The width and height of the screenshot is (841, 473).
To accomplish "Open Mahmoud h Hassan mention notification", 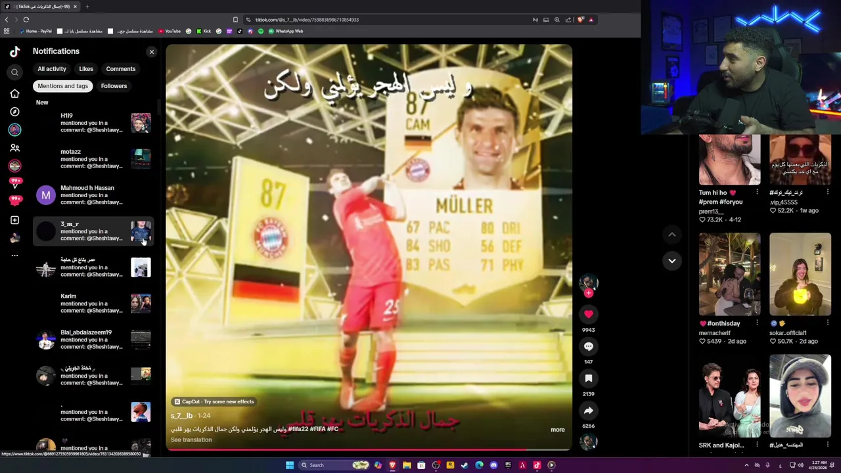I will pyautogui.click(x=93, y=195).
